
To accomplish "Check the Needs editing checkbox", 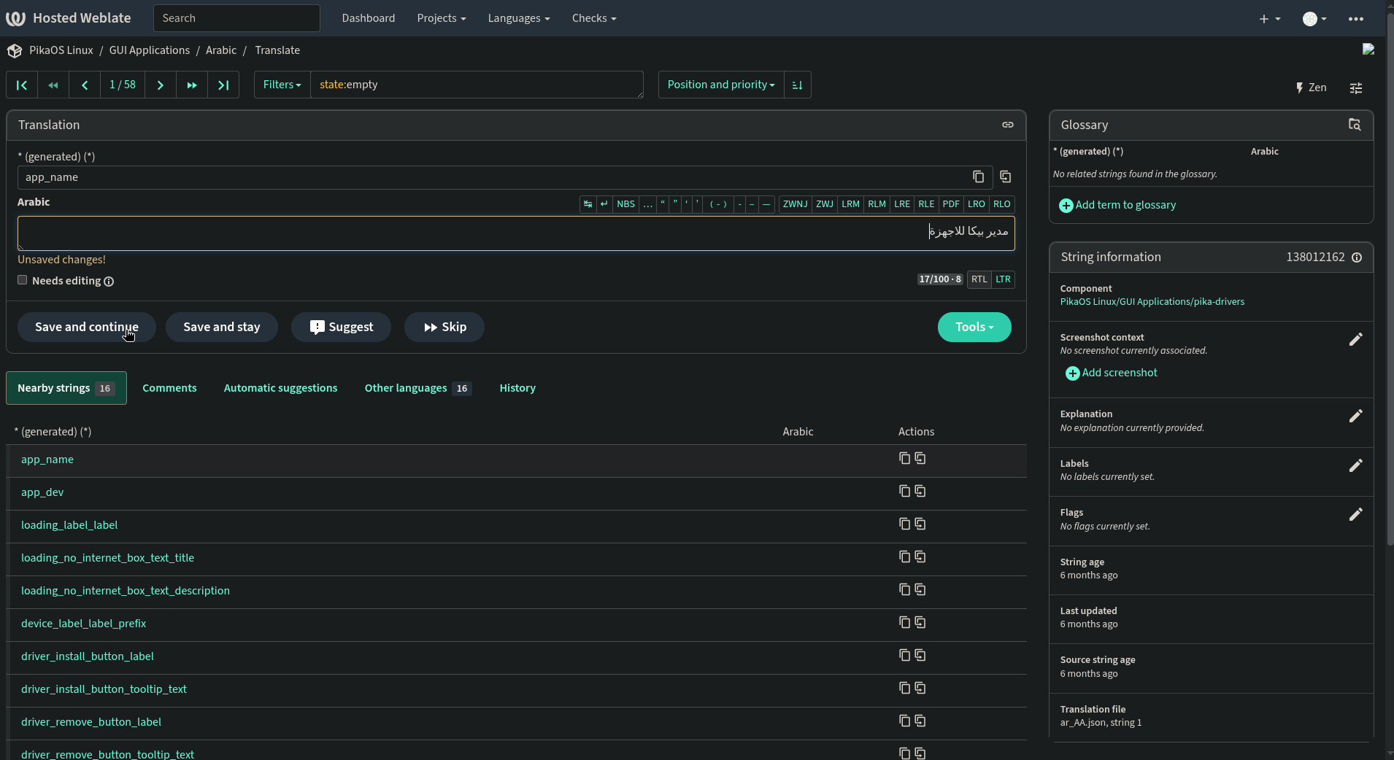I will [x=23, y=280].
